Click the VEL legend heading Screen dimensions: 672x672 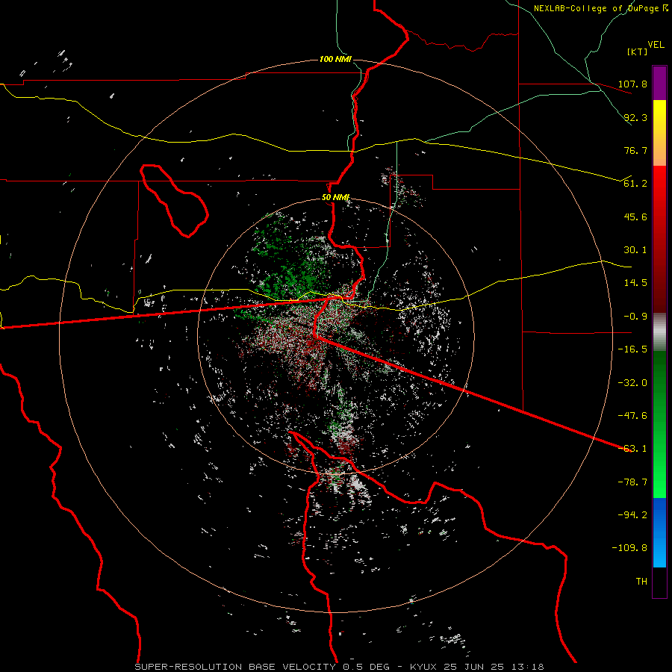[656, 44]
